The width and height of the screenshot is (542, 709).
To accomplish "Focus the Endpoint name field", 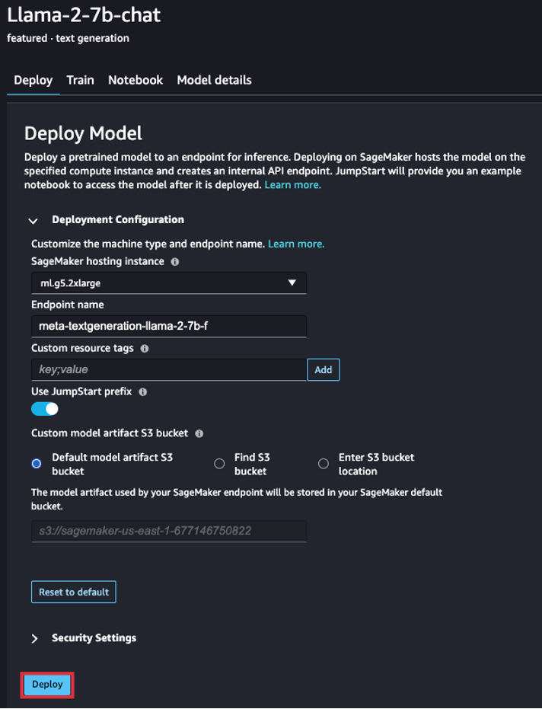I will 168,326.
